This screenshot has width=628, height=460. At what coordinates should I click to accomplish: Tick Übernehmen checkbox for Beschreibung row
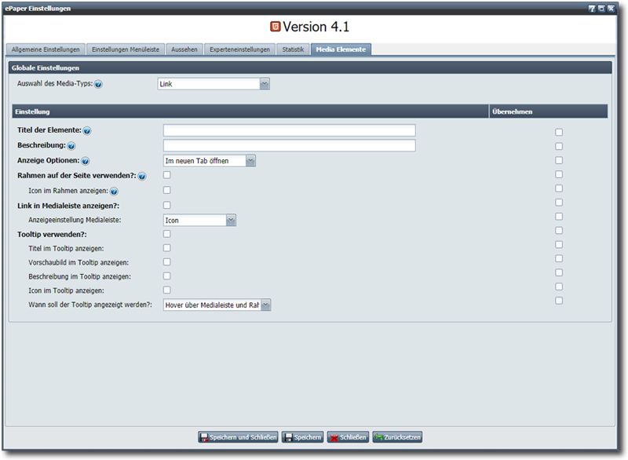[559, 146]
